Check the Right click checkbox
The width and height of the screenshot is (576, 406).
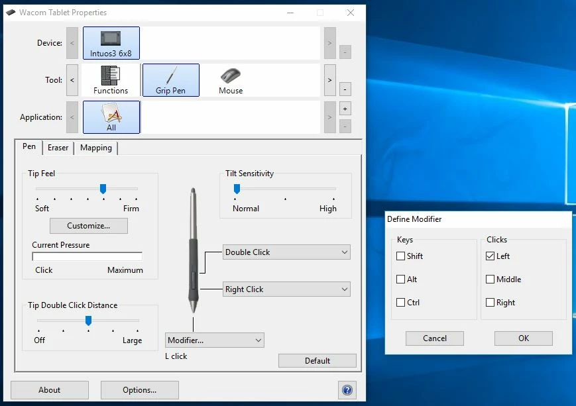[490, 302]
